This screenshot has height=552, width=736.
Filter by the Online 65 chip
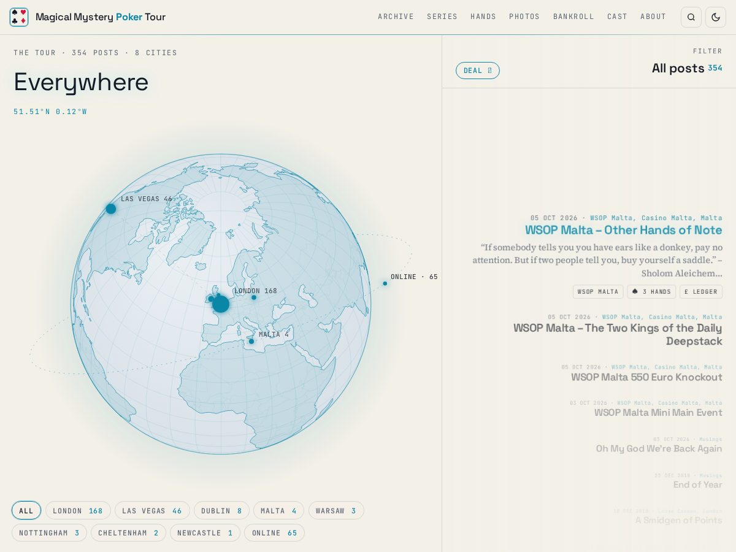pyautogui.click(x=274, y=533)
